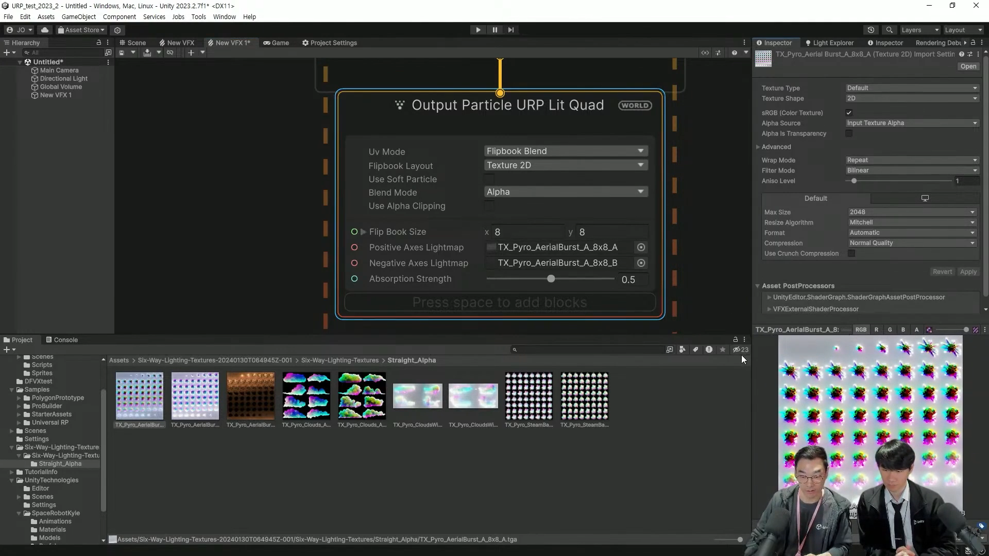Switch to the Console tab
Screen dimensions: 989x556
62,340
